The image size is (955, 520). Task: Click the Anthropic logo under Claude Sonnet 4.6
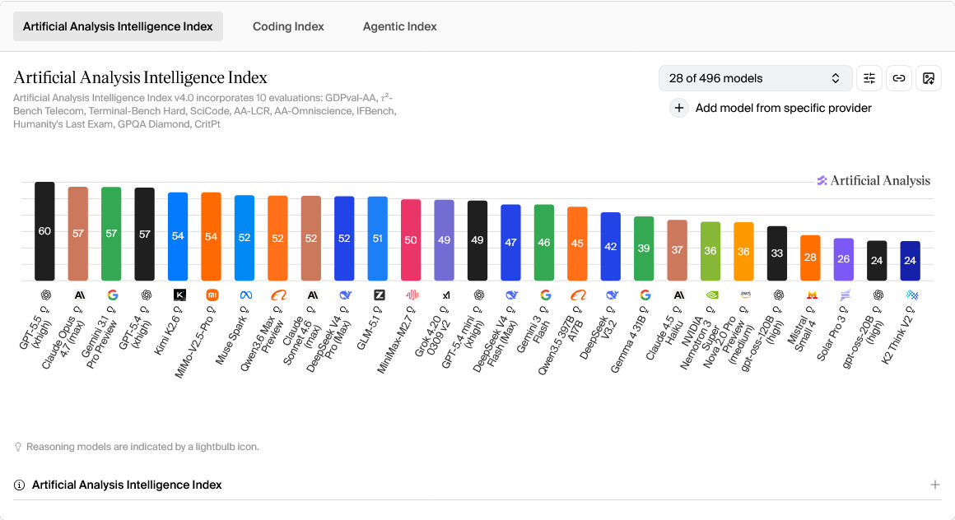pyautogui.click(x=312, y=295)
